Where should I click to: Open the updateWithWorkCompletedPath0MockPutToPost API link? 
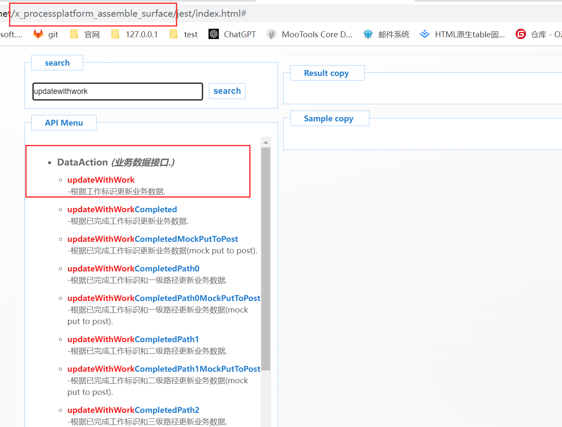164,298
